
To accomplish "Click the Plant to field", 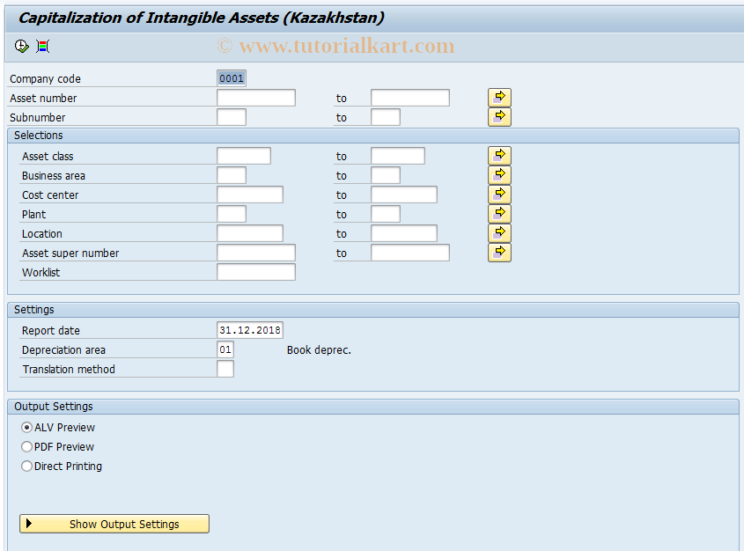I will (386, 215).
